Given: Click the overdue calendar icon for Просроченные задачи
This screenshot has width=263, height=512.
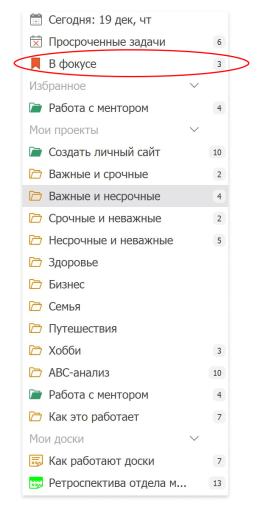Looking at the screenshot, I should [35, 42].
